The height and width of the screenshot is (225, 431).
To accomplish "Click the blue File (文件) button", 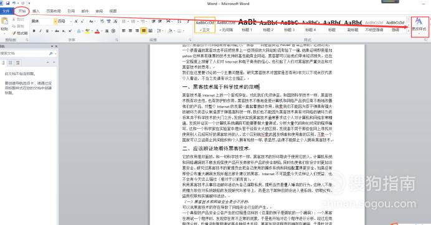I will point(6,11).
